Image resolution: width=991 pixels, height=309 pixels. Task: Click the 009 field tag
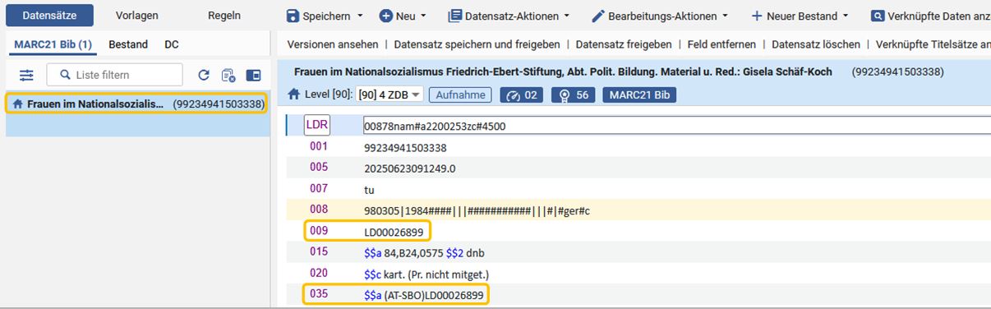pyautogui.click(x=319, y=231)
